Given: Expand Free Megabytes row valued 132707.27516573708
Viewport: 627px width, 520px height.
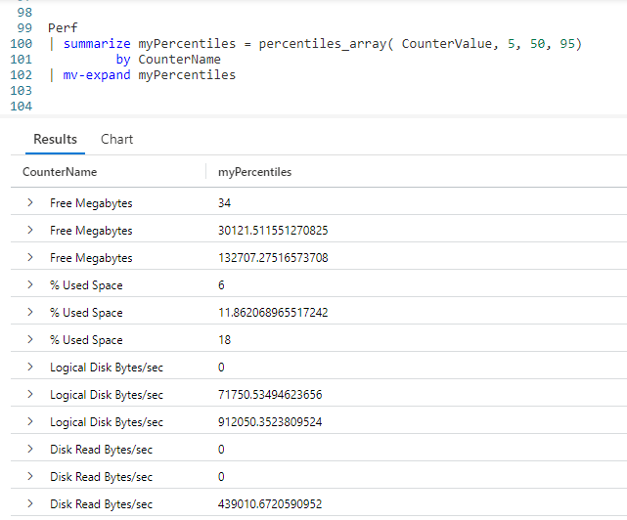Looking at the screenshot, I should click(31, 258).
